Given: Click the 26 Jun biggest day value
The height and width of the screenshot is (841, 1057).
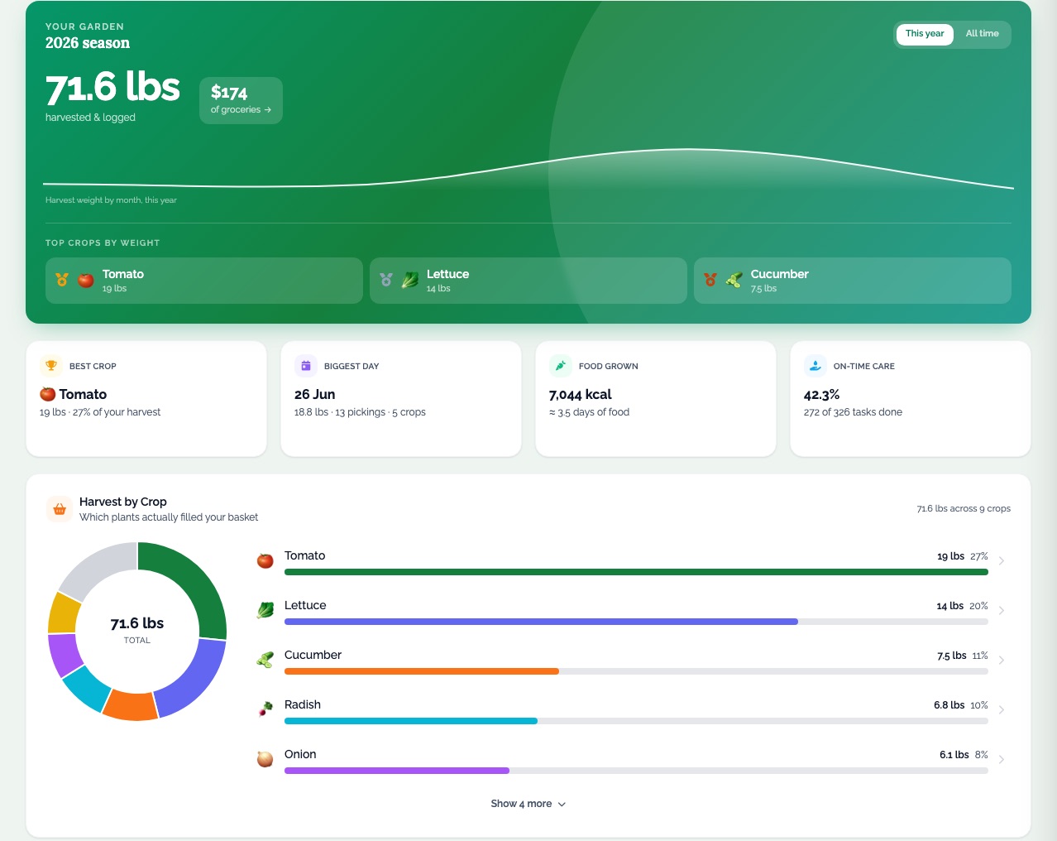Looking at the screenshot, I should [x=314, y=394].
